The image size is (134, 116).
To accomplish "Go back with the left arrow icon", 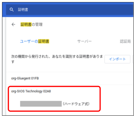I will [x=13, y=24].
